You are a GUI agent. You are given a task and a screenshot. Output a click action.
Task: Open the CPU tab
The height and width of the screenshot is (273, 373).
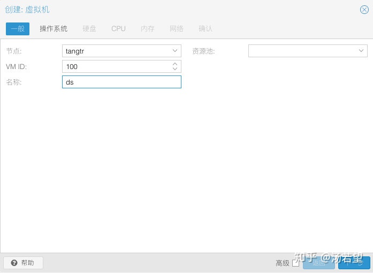118,29
